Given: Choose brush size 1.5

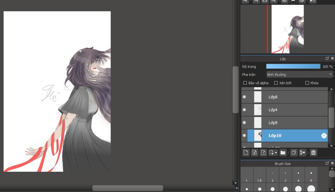Looking at the screenshot, I should pos(259,175).
